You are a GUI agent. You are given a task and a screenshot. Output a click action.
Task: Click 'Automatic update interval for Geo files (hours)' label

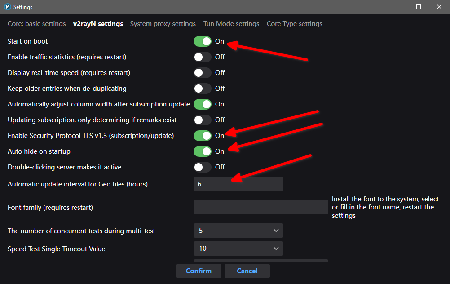(78, 184)
